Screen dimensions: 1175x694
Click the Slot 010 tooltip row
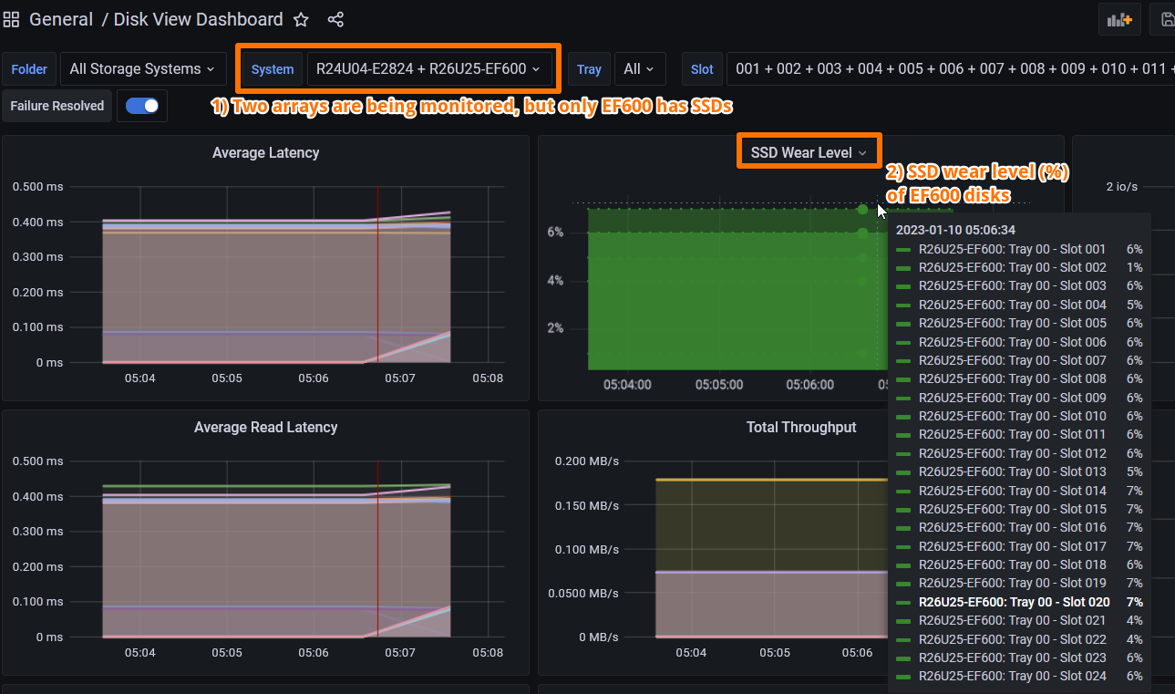pyautogui.click(x=1019, y=416)
